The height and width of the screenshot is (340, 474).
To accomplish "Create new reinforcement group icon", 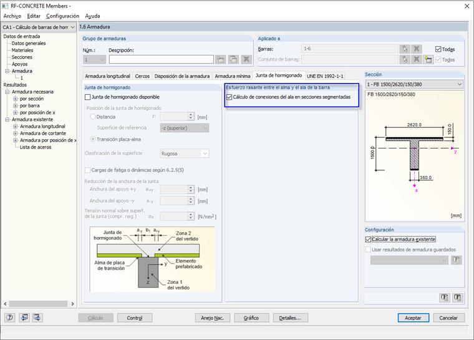I will click(x=220, y=59).
